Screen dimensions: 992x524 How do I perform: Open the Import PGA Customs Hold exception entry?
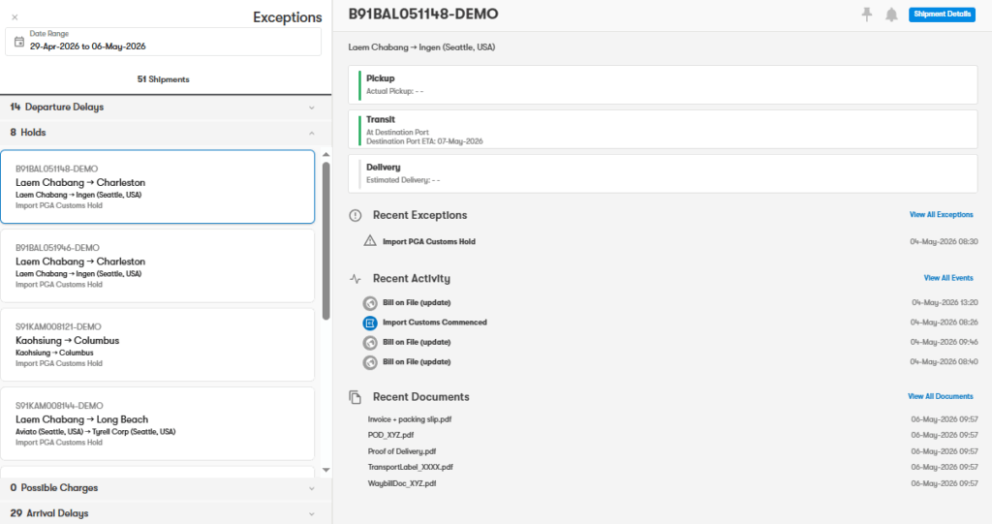[429, 241]
